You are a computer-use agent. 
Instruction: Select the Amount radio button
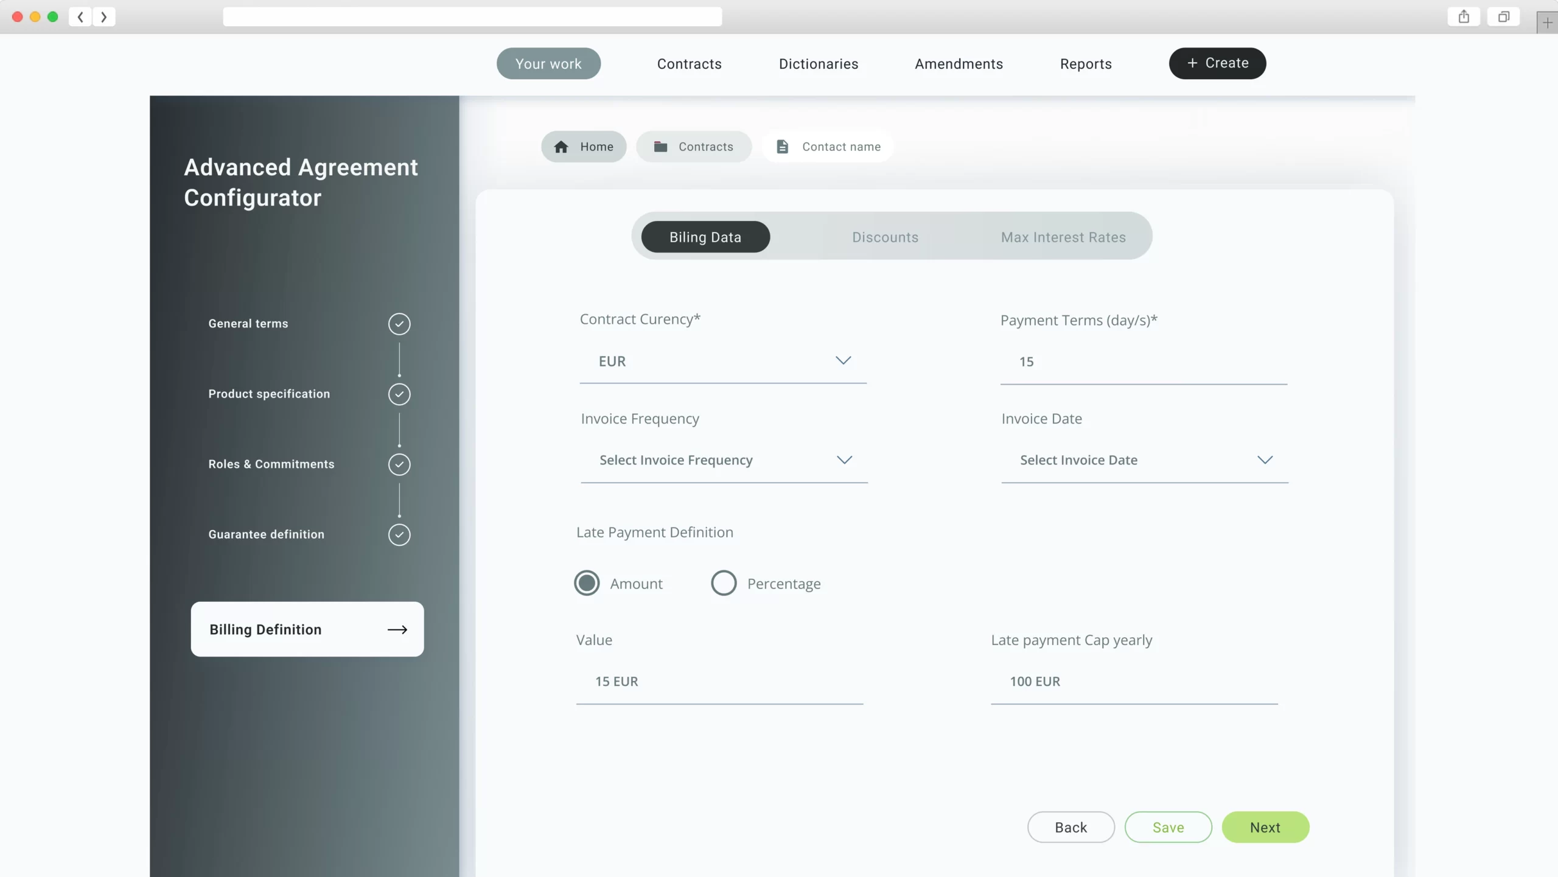coord(587,583)
